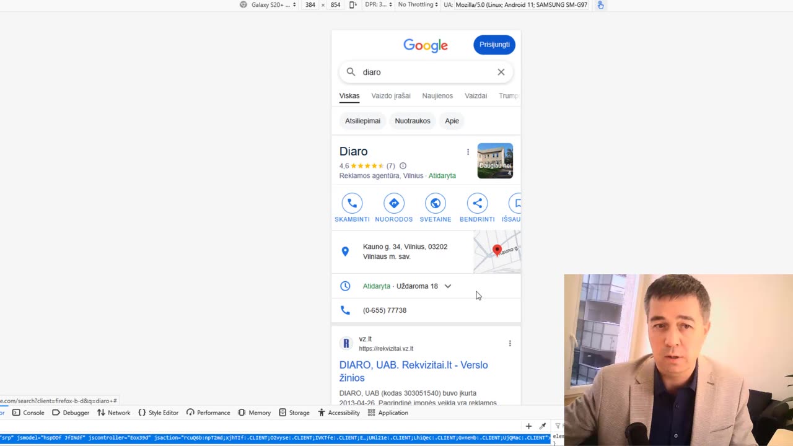
Task: Click the Google logo
Action: [x=426, y=45]
